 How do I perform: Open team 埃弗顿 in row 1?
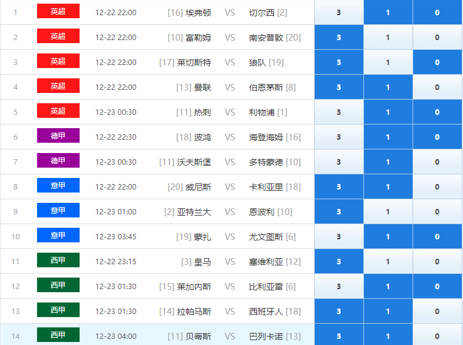[198, 13]
